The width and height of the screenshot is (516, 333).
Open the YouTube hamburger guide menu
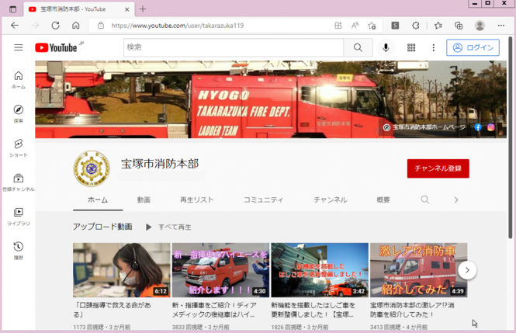[x=19, y=47]
